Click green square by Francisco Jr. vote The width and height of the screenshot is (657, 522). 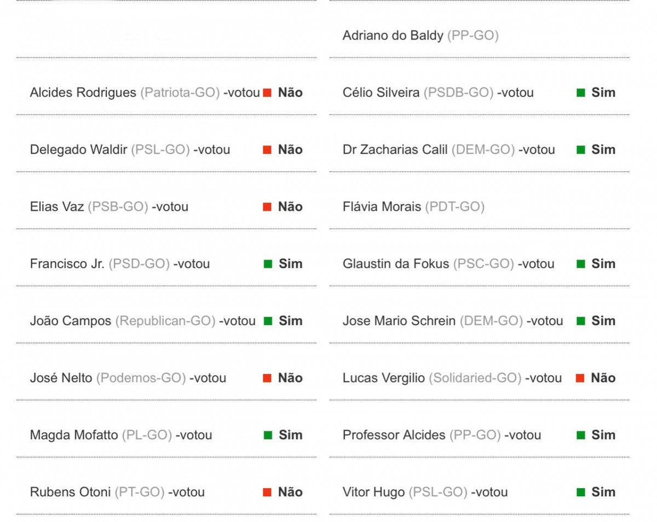click(268, 264)
